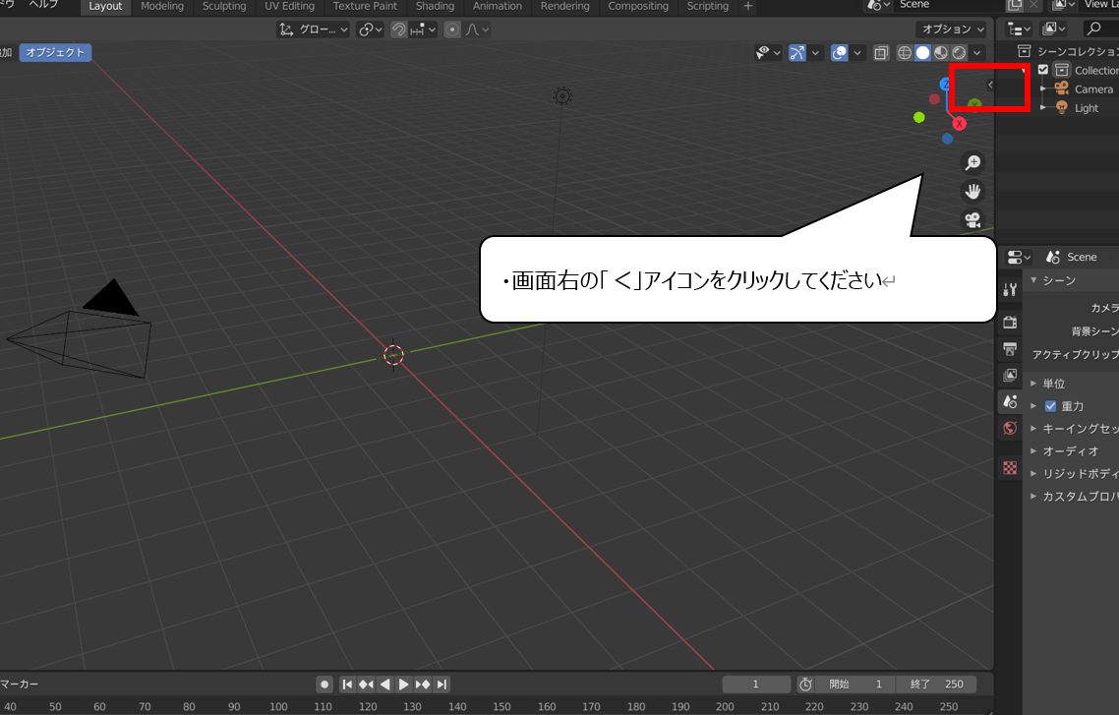This screenshot has width=1119, height=715.
Task: Click the Collection box icon in outliner
Action: pos(1062,70)
